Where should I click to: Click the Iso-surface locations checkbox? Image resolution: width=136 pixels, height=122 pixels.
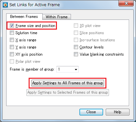tap(76, 40)
